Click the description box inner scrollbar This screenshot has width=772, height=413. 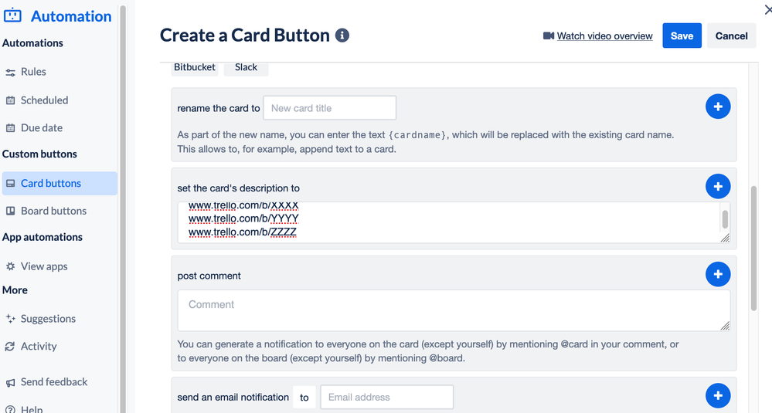(x=725, y=219)
